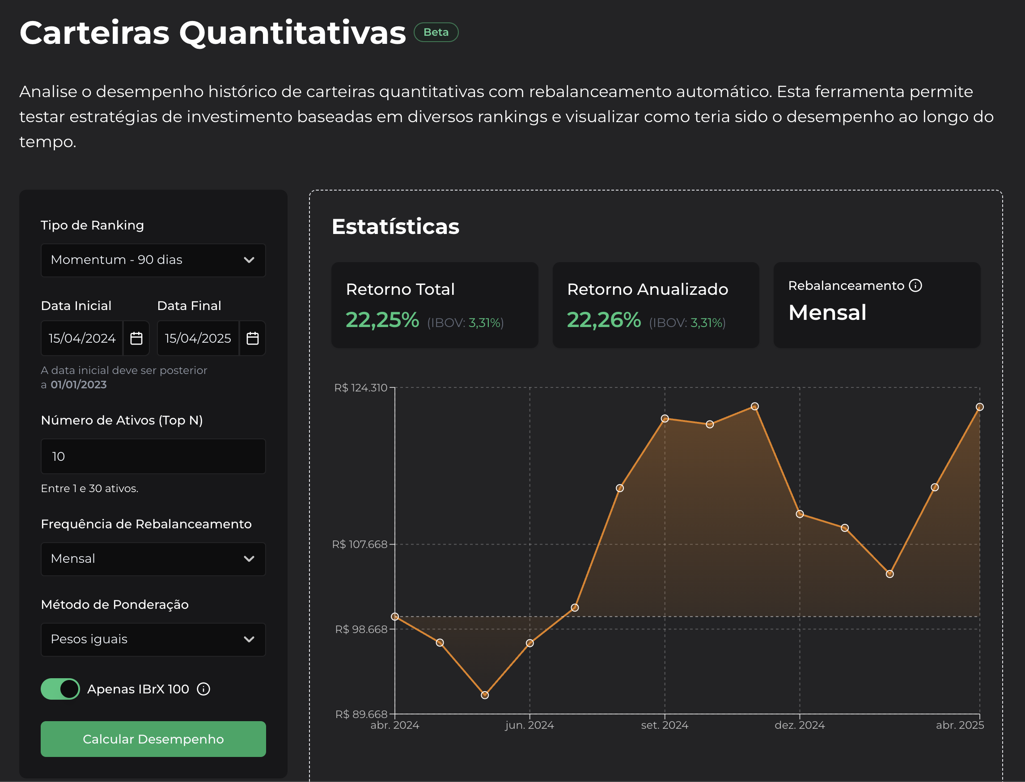Image resolution: width=1025 pixels, height=782 pixels.
Task: Open the Tipo de Ranking dropdown
Action: (x=153, y=260)
